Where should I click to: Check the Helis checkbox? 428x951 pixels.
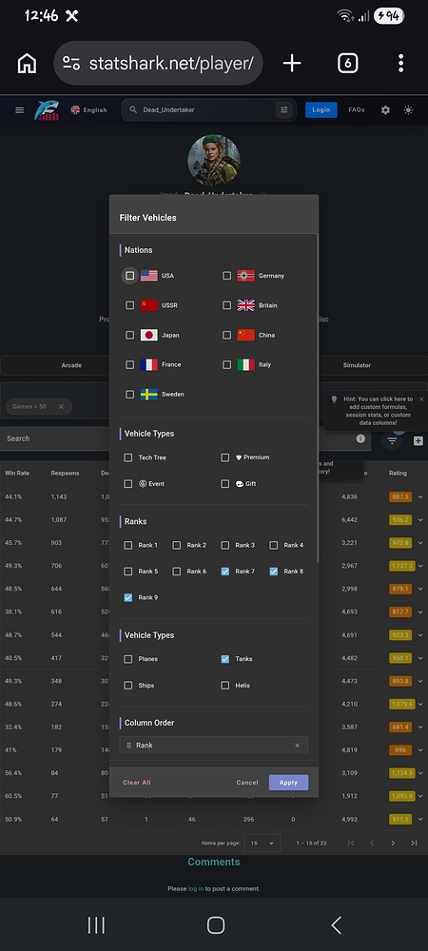224,686
